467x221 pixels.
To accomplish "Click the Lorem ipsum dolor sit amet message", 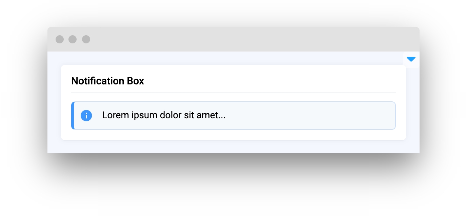I will click(164, 115).
